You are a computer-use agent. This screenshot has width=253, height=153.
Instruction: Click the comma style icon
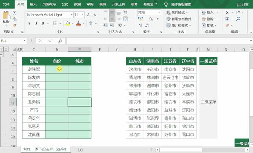point(158,19)
